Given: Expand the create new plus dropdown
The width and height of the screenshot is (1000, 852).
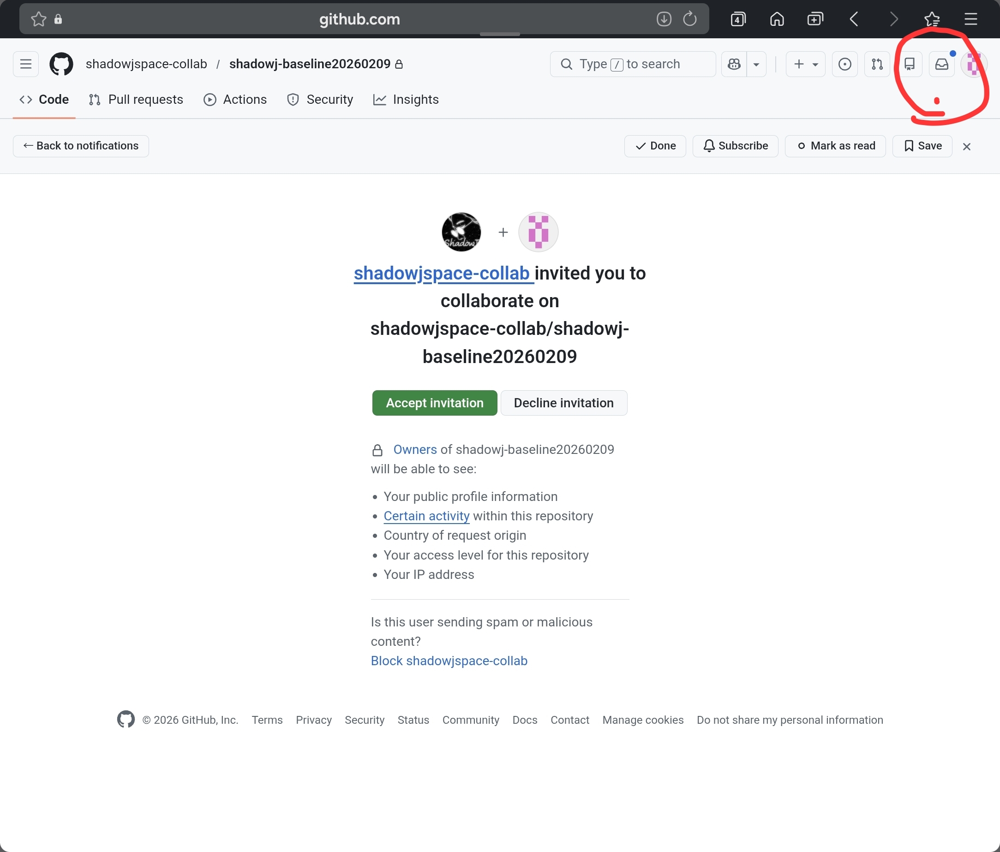Looking at the screenshot, I should 805,64.
